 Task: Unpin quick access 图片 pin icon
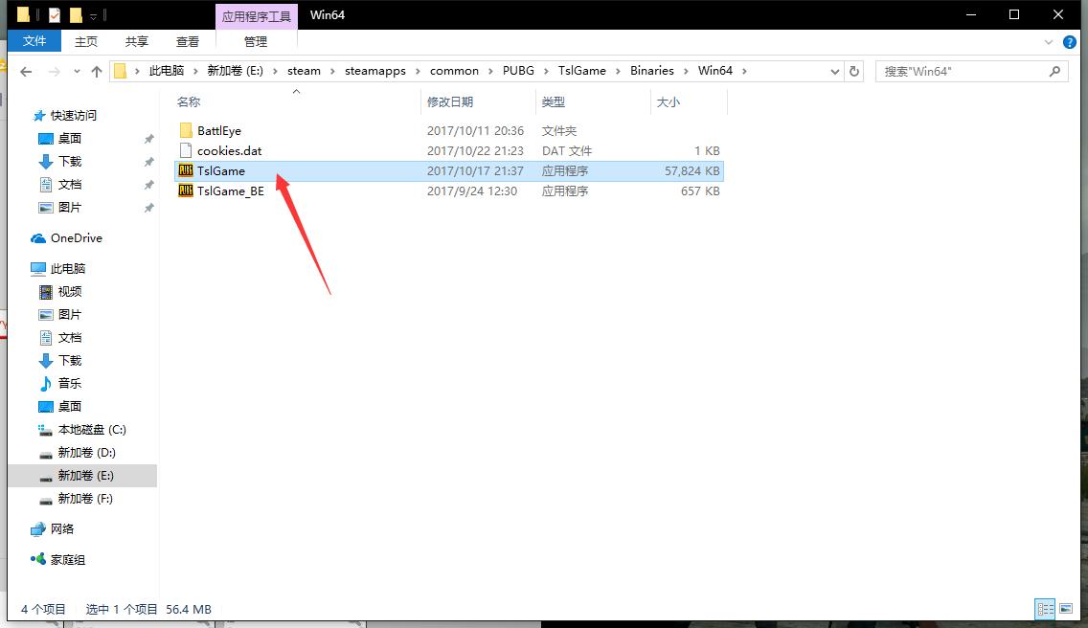click(x=148, y=208)
